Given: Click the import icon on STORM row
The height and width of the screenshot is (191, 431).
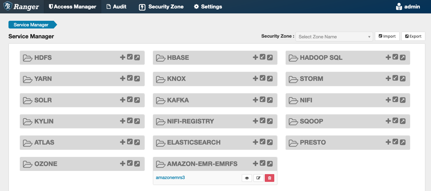Looking at the screenshot, I should pos(395,79).
